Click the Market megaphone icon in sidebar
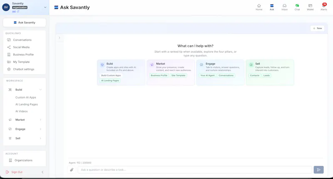Screen dimensions: 333x179 [x=10, y=120]
